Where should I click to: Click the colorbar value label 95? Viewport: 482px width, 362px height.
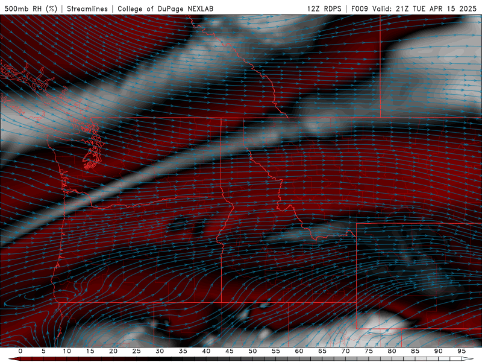pyautogui.click(x=462, y=351)
